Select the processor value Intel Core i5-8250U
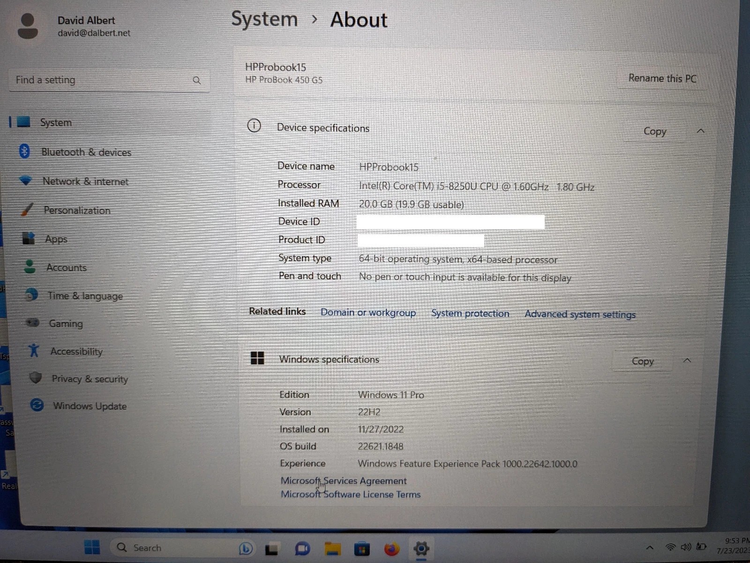The height and width of the screenshot is (563, 750). [x=477, y=186]
